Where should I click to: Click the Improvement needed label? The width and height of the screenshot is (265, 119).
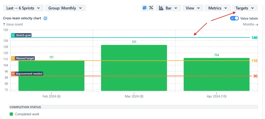(x=29, y=74)
